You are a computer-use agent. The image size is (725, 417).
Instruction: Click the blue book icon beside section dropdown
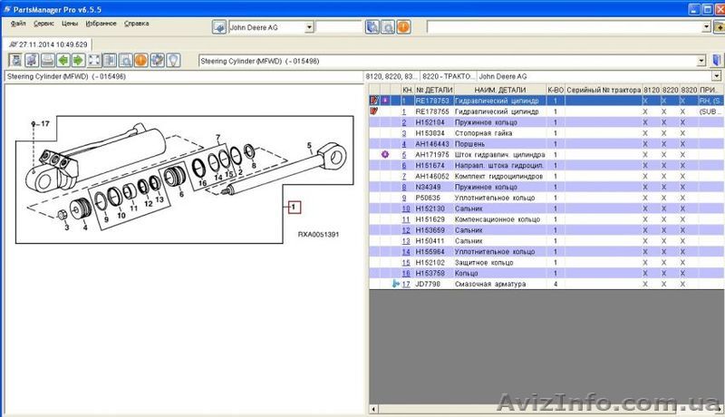coord(716,61)
